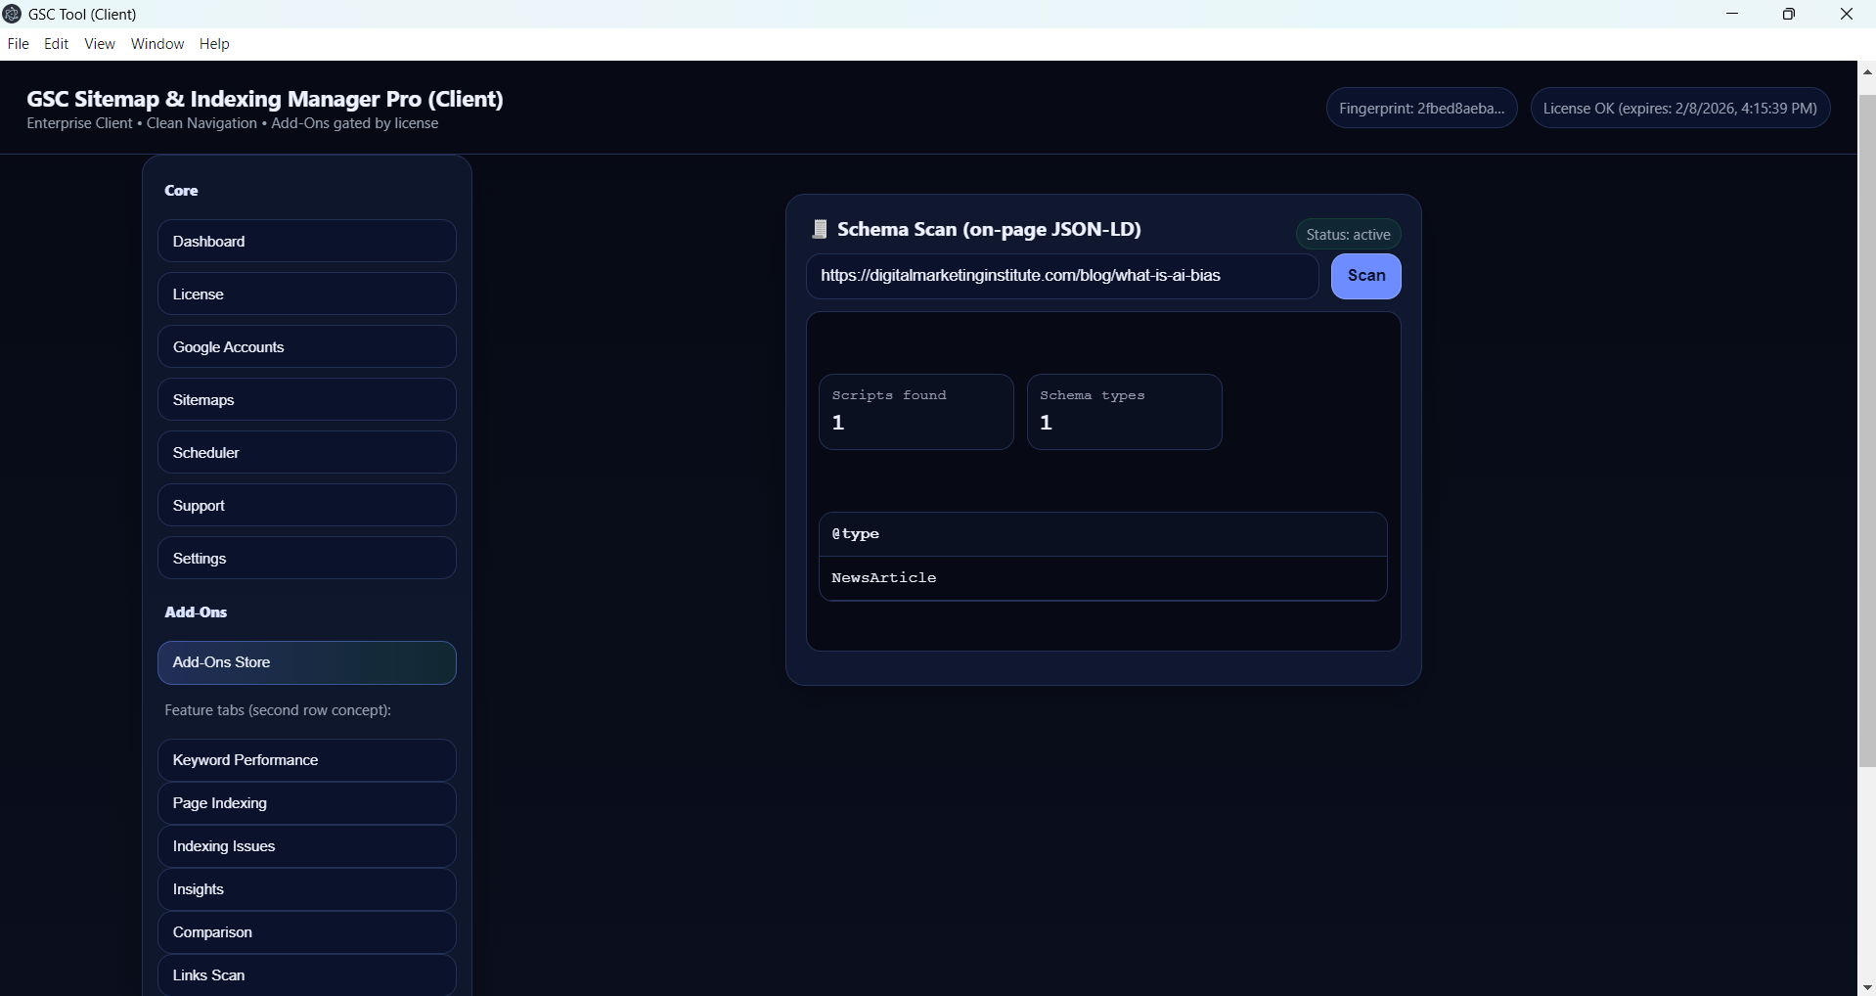Click the GSC Tool app icon in title bar
Image resolution: width=1876 pixels, height=996 pixels.
click(x=13, y=14)
